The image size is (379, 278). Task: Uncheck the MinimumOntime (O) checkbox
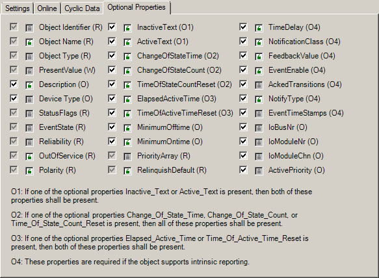coord(112,142)
